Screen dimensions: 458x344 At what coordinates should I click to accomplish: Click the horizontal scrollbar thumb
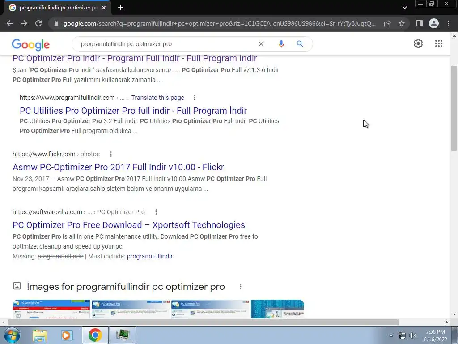pyautogui.click(x=203, y=322)
